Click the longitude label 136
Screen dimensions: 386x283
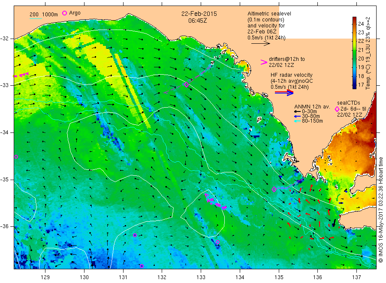pos(317,277)
